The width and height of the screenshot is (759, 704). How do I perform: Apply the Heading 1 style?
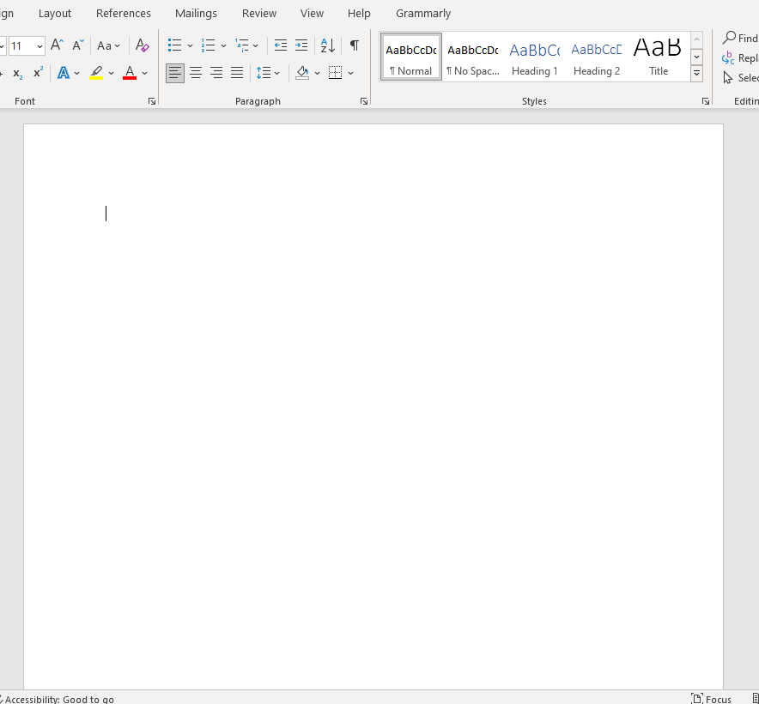click(534, 57)
